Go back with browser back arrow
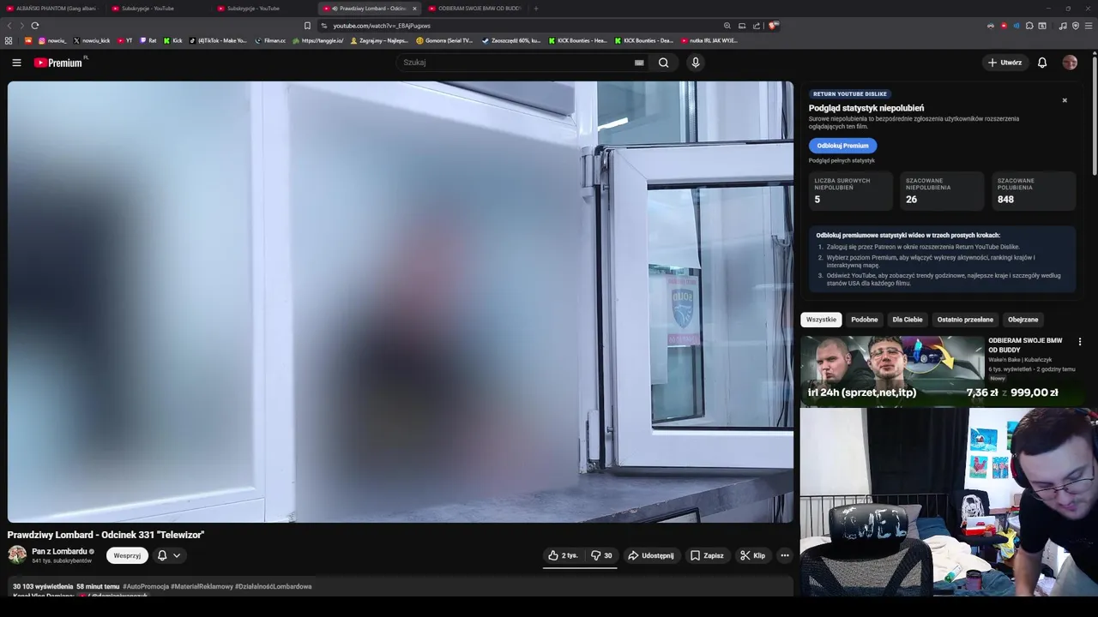The width and height of the screenshot is (1098, 617). (x=9, y=26)
